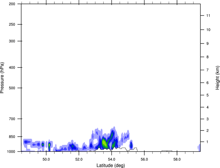Click the 6 km height label
This screenshot has width=220, height=168.
(x=208, y=83)
